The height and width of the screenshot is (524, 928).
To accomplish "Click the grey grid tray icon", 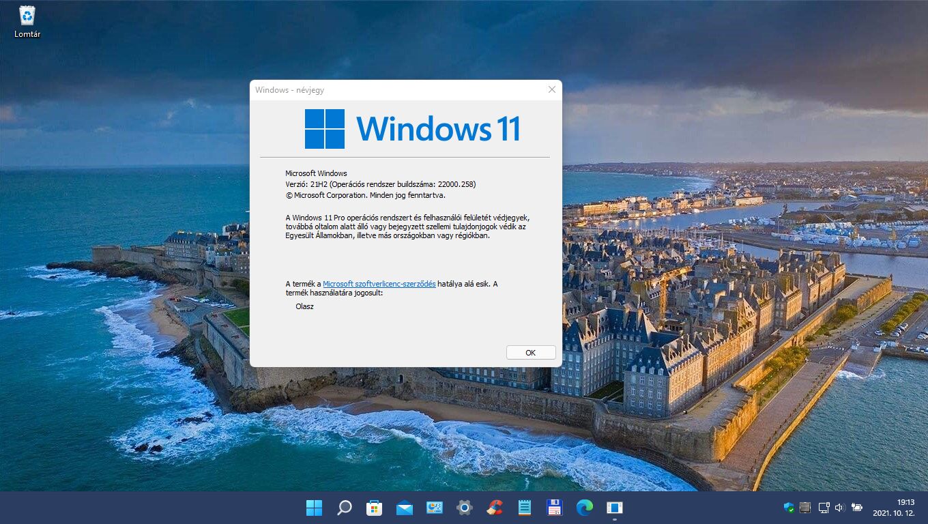I will click(x=805, y=507).
